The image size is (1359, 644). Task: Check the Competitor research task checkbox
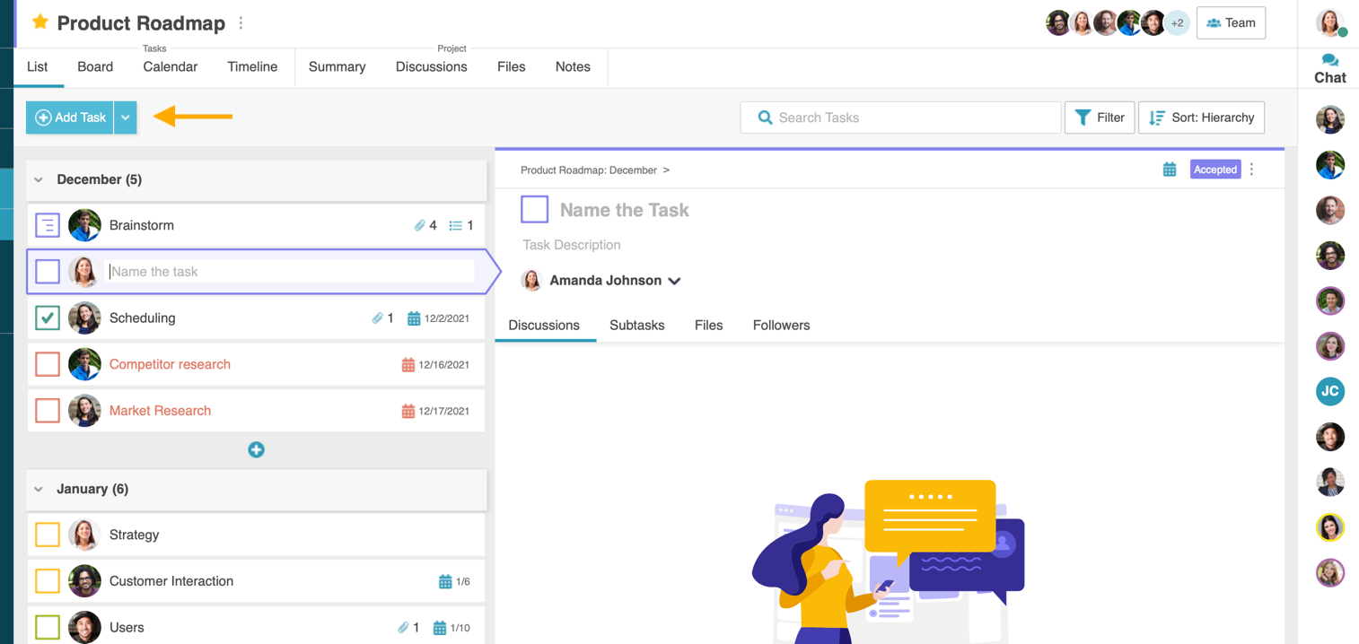[48, 364]
